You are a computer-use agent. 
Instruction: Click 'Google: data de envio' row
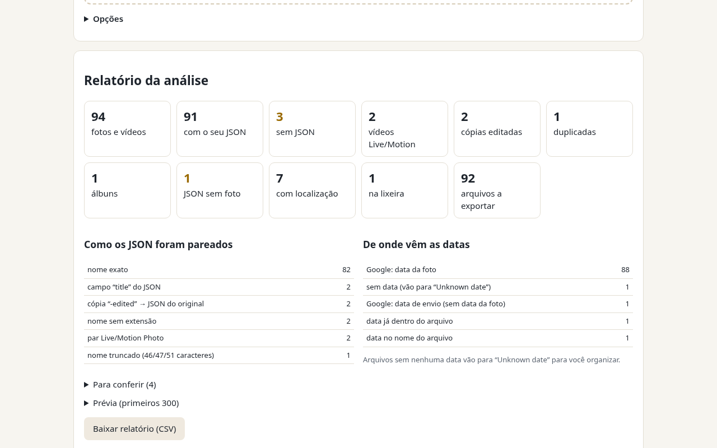click(498, 304)
